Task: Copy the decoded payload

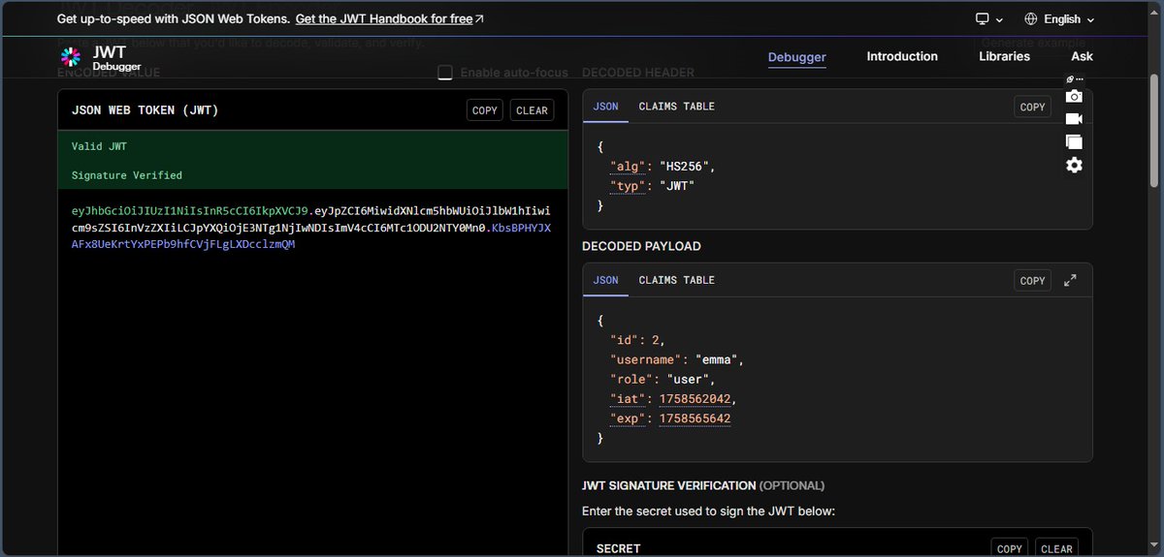Action: [x=1033, y=281]
